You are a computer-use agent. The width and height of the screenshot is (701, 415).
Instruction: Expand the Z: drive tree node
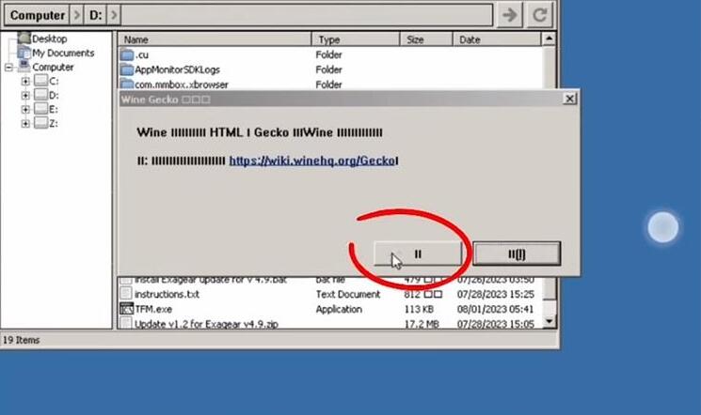25,123
